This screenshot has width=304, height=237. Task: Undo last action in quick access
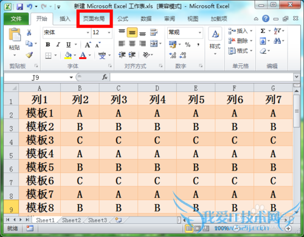click(x=30, y=7)
